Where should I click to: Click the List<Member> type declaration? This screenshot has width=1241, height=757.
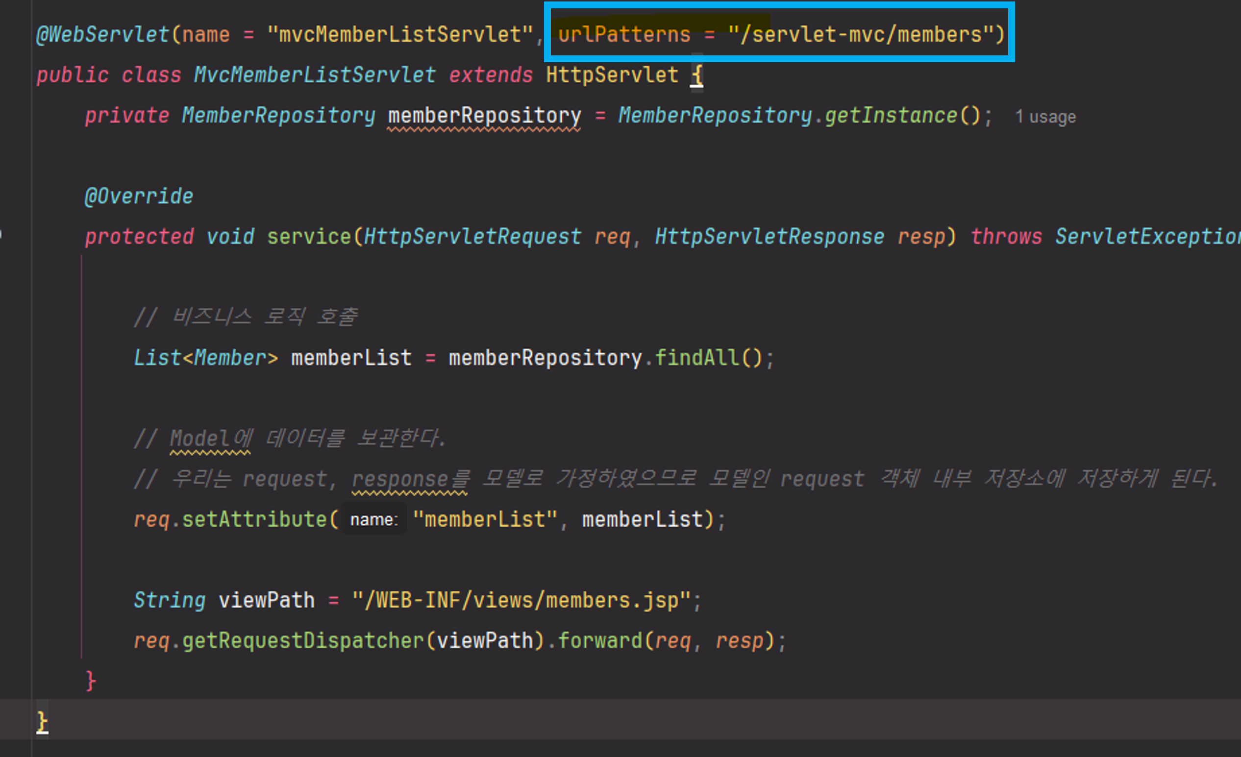pos(205,358)
